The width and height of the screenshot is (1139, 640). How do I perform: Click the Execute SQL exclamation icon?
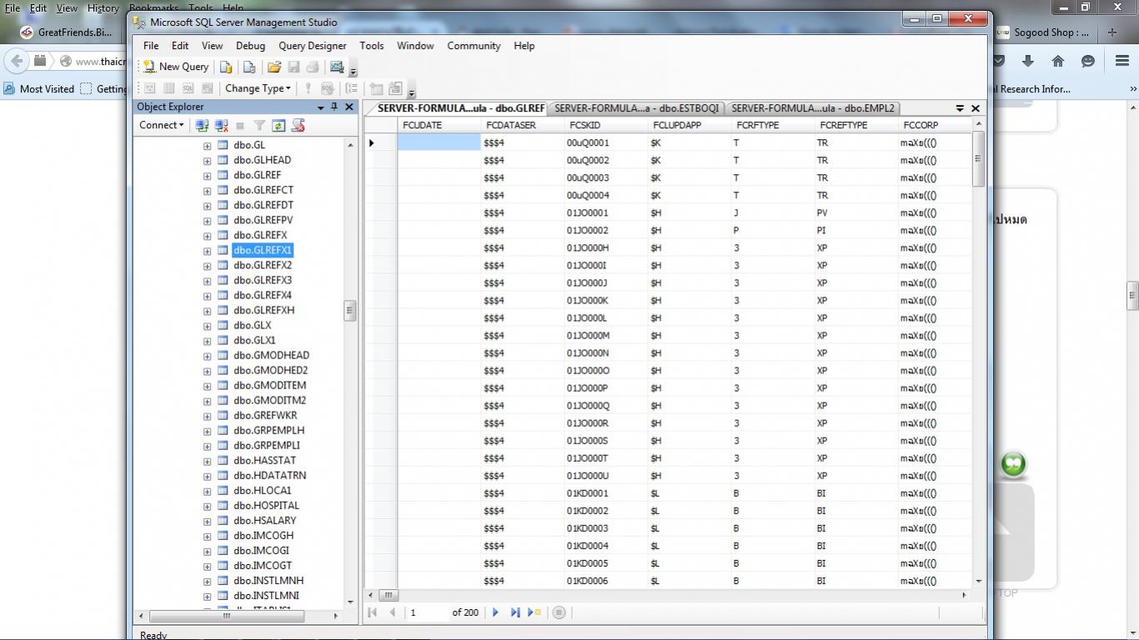pyautogui.click(x=308, y=88)
